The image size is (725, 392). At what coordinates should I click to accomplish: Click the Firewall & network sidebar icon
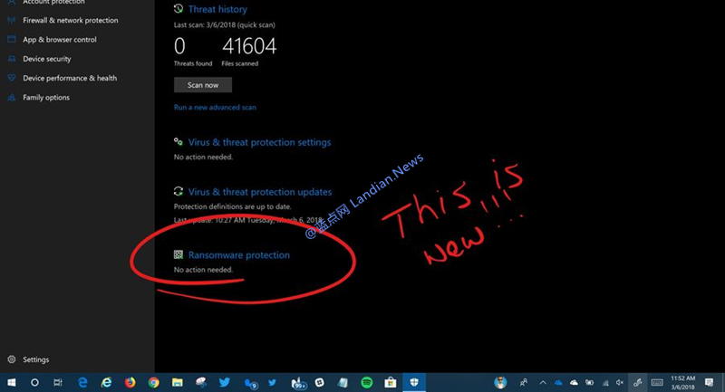click(12, 20)
